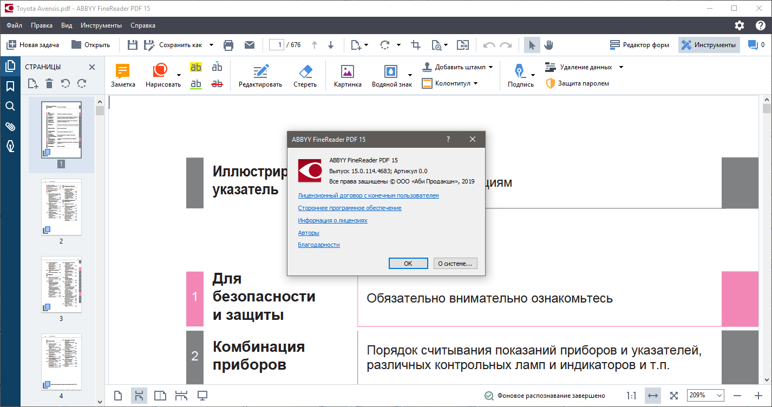Open the attachments paperclip sidebar panel
The width and height of the screenshot is (772, 407).
[x=10, y=126]
